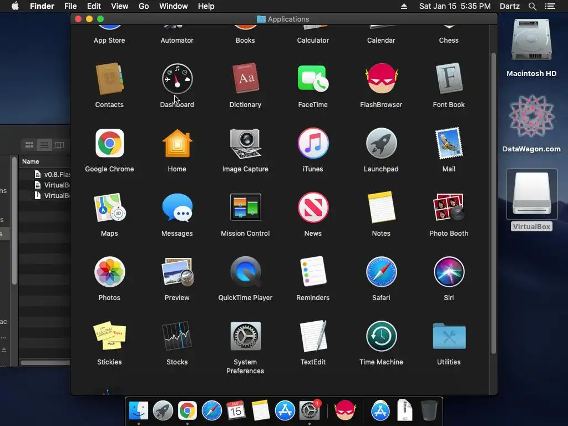Open the News app icon
The width and height of the screenshot is (568, 426).
pos(313,207)
